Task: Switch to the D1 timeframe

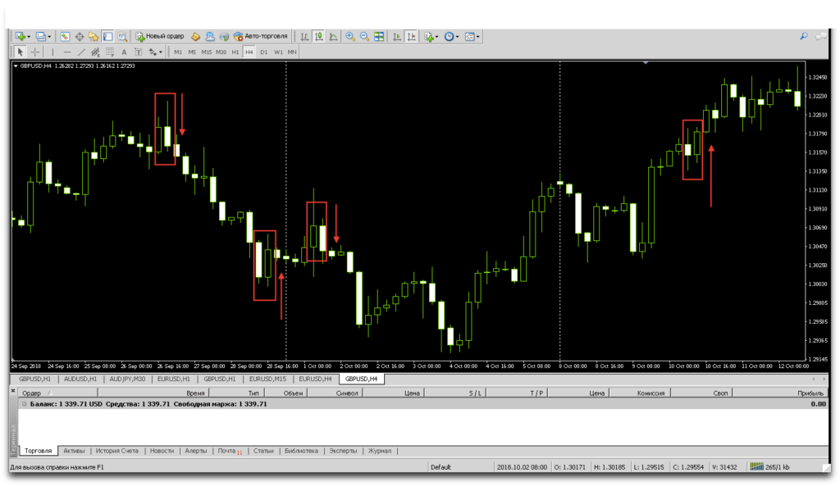Action: (x=263, y=52)
